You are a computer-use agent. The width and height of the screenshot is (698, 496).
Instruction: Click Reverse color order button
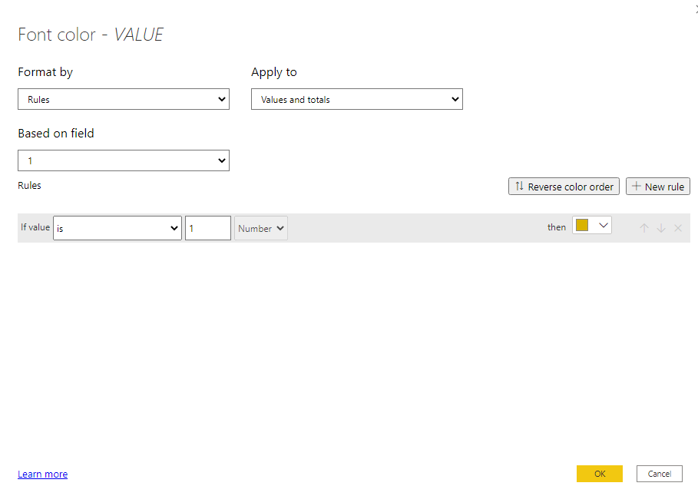564,187
